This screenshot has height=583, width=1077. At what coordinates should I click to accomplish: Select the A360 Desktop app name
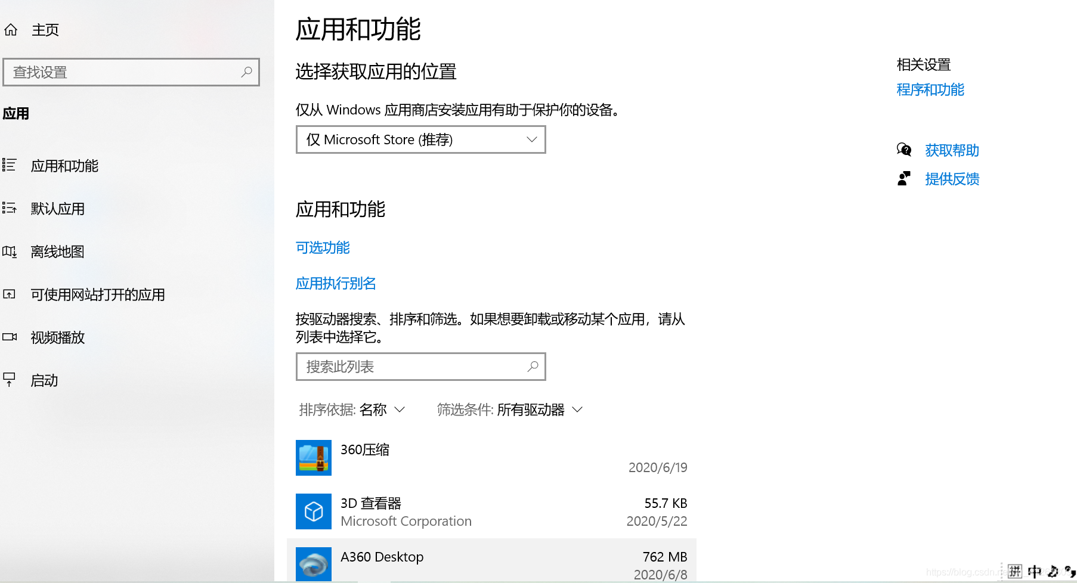tap(382, 557)
